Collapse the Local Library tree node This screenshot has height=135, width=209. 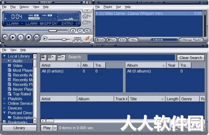pyautogui.click(x=5, y=56)
